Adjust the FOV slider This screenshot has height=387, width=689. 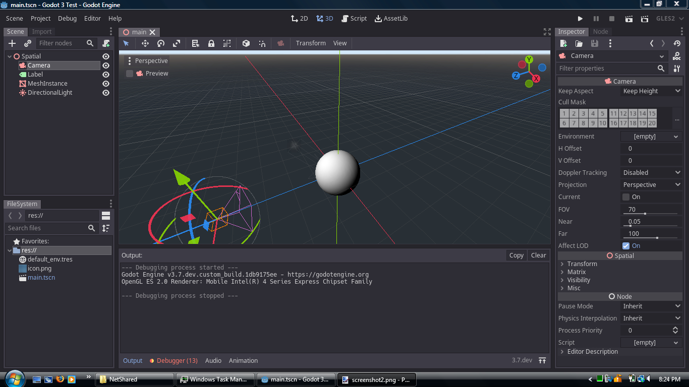coord(645,214)
